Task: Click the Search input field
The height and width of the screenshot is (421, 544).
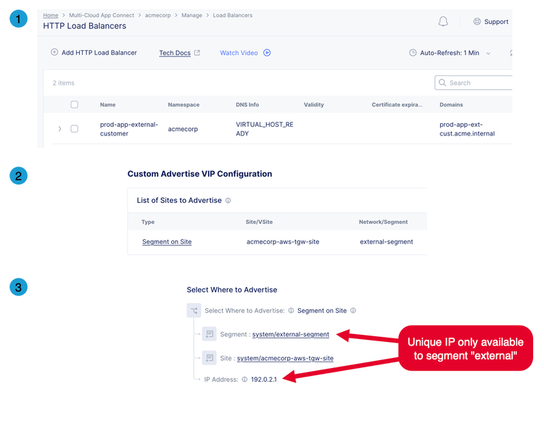Action: [479, 83]
